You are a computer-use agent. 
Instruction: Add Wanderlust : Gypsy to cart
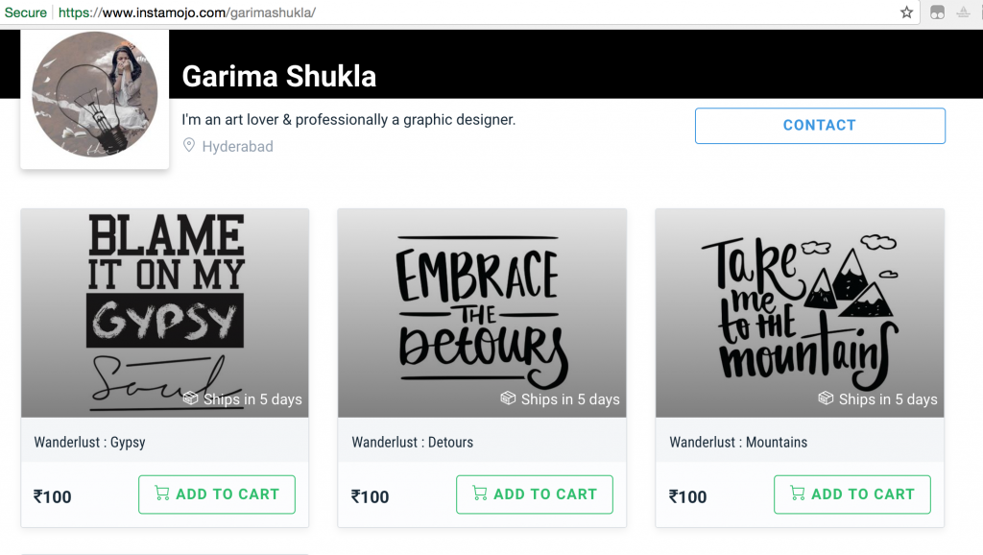217,495
